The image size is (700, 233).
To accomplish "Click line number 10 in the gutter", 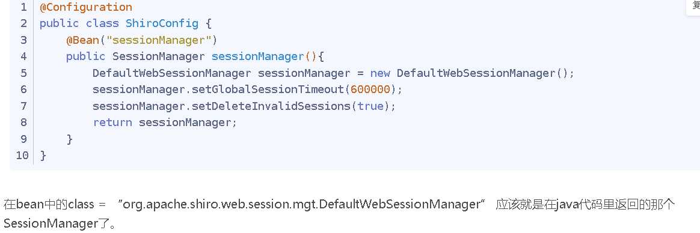I will (x=22, y=156).
